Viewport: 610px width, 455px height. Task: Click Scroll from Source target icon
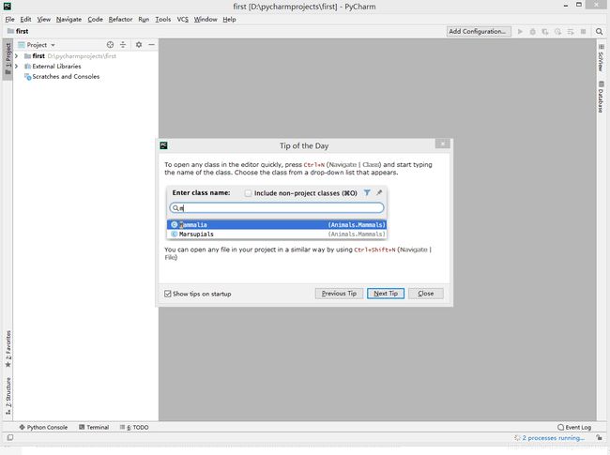pos(110,45)
